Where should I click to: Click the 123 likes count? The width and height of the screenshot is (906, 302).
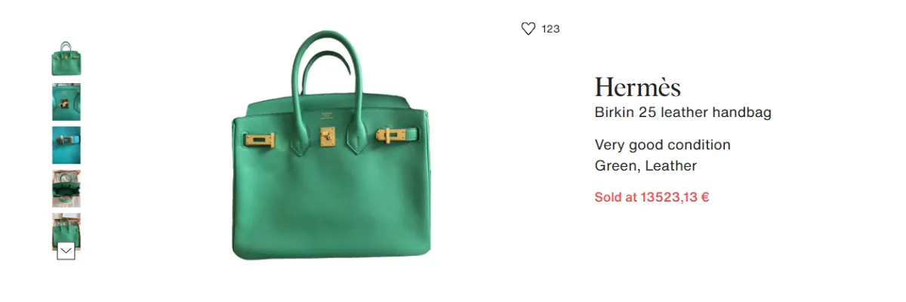click(x=550, y=29)
